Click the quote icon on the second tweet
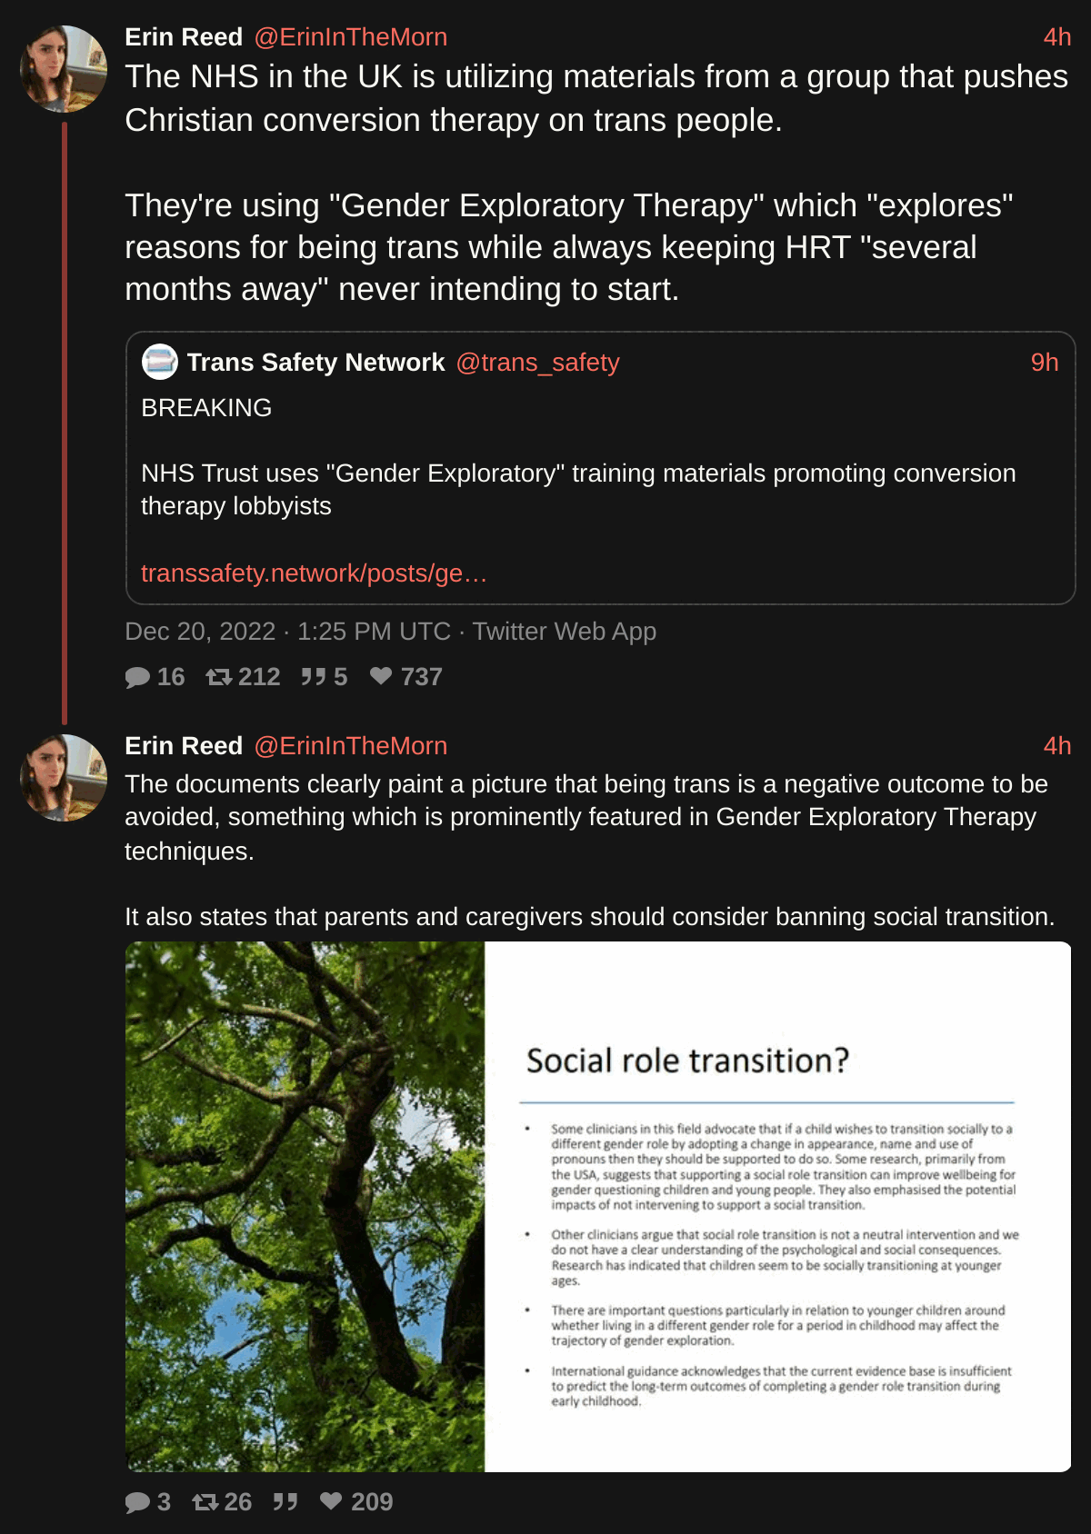This screenshot has width=1091, height=1534. point(285,1502)
